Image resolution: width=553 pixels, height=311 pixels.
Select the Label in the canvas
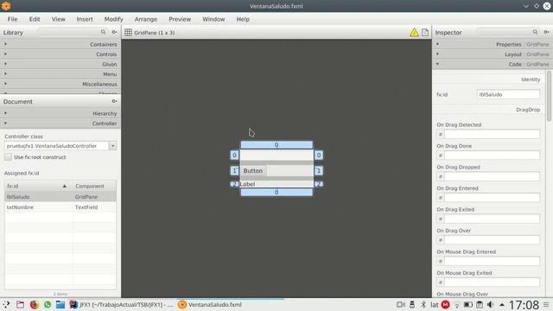pos(248,184)
